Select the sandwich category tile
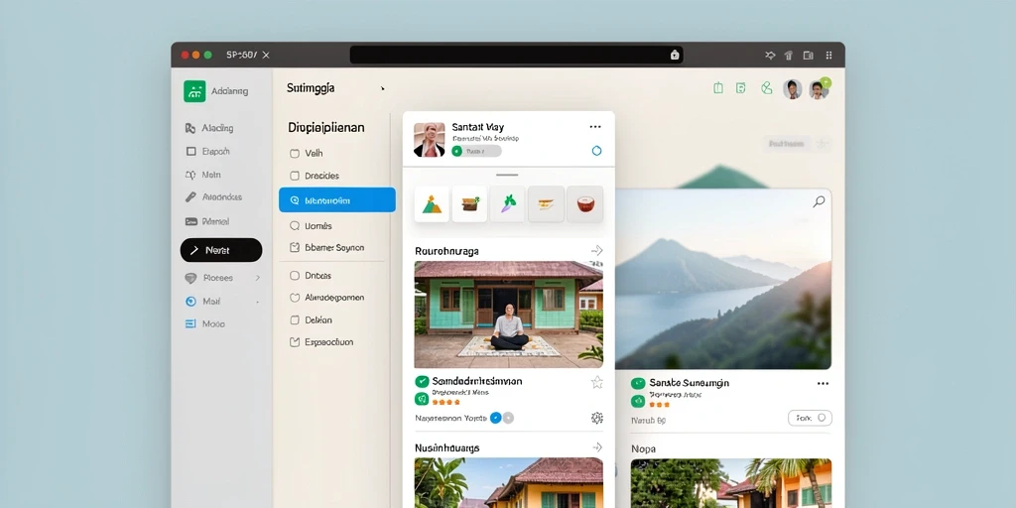 click(547, 204)
